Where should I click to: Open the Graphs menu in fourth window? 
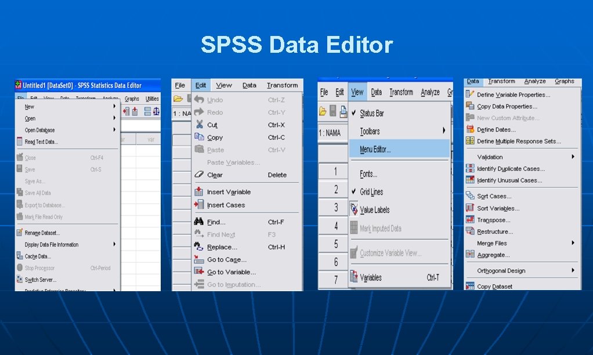pos(564,81)
